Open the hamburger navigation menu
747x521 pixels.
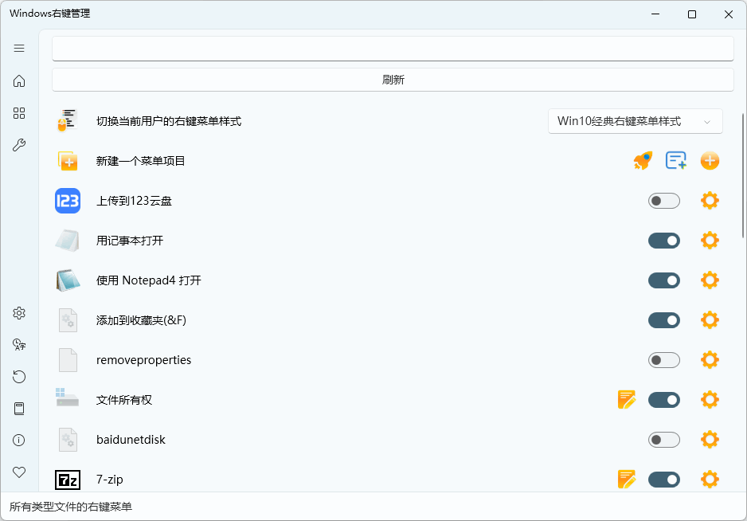19,49
